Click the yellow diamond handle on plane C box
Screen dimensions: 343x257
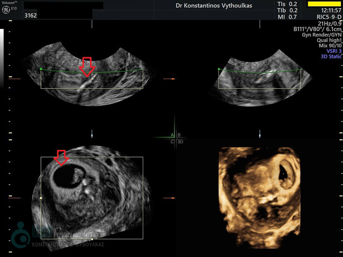[x=41, y=198]
